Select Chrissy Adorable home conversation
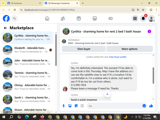The width and height of the screenshot is (160, 120). [28, 87]
